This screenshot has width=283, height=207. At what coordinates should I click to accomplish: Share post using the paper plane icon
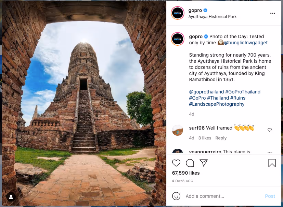(204, 163)
